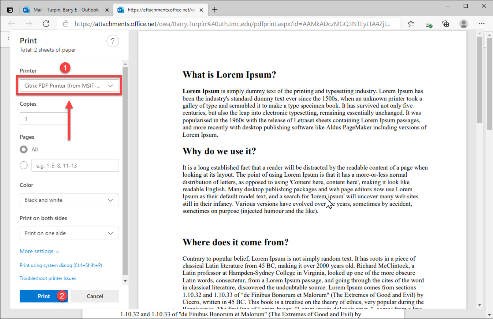Open the Color dropdown set to Black and white

[69, 200]
